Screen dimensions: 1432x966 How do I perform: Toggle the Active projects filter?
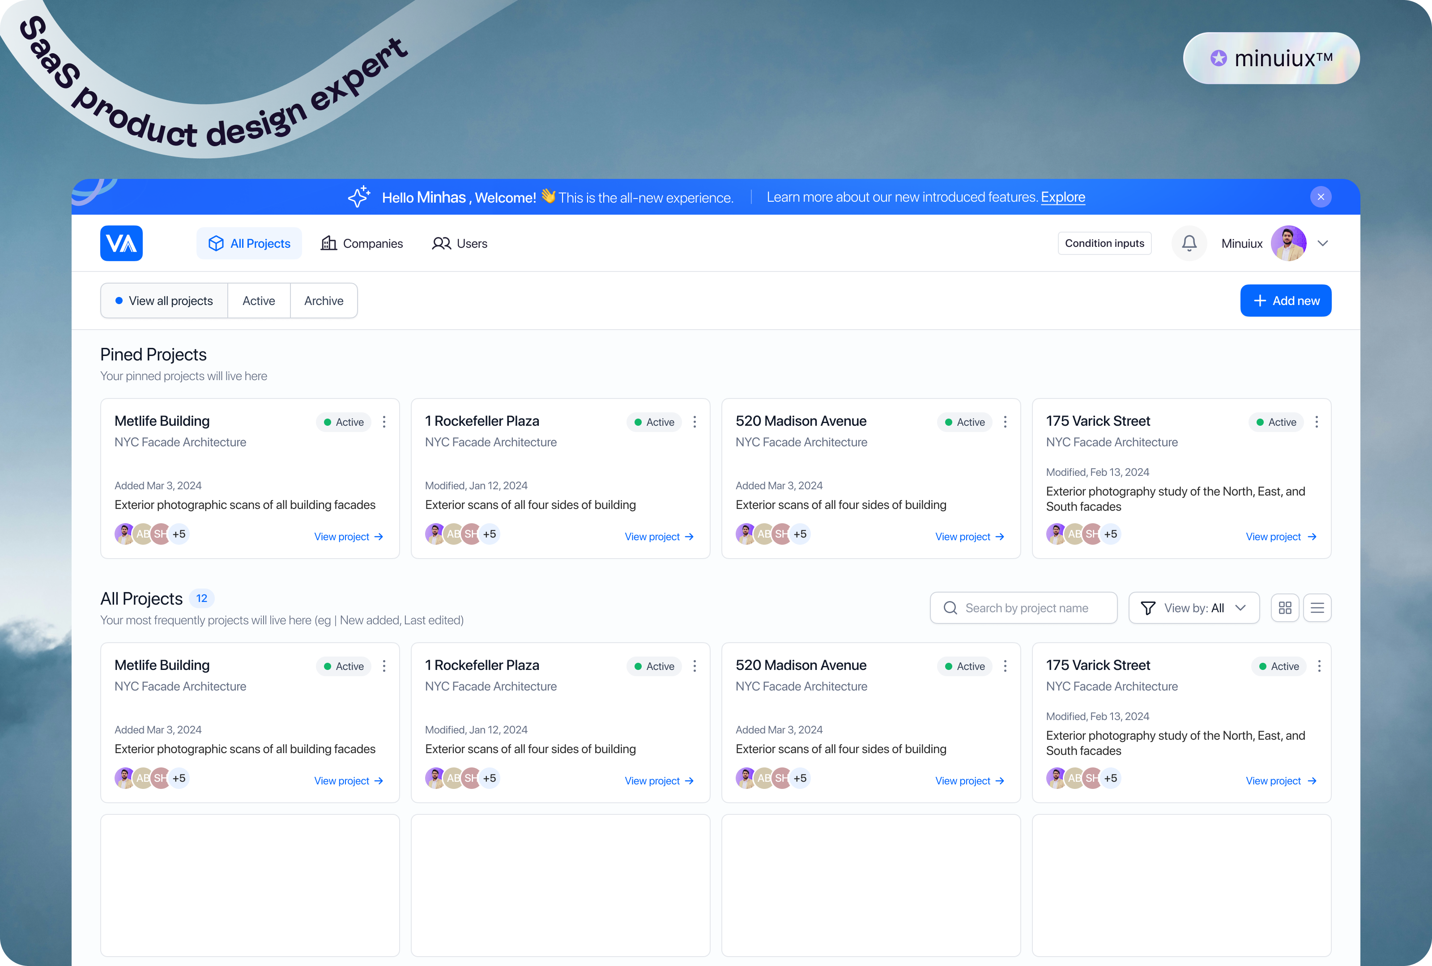(259, 301)
